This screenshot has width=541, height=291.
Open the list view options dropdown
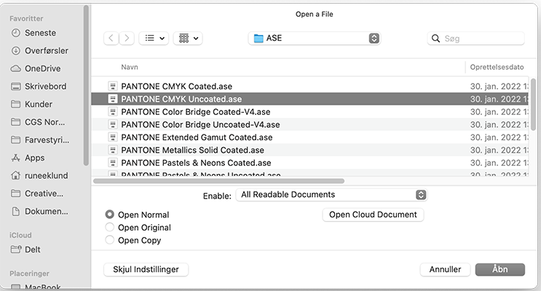(154, 39)
